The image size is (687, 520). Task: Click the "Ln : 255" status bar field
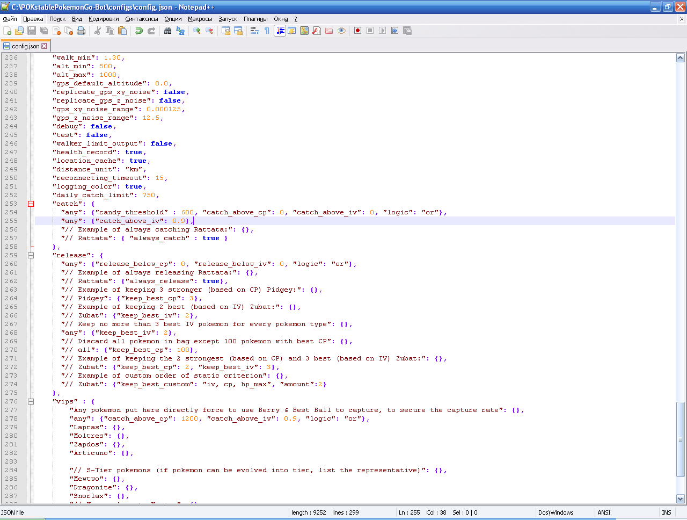410,512
